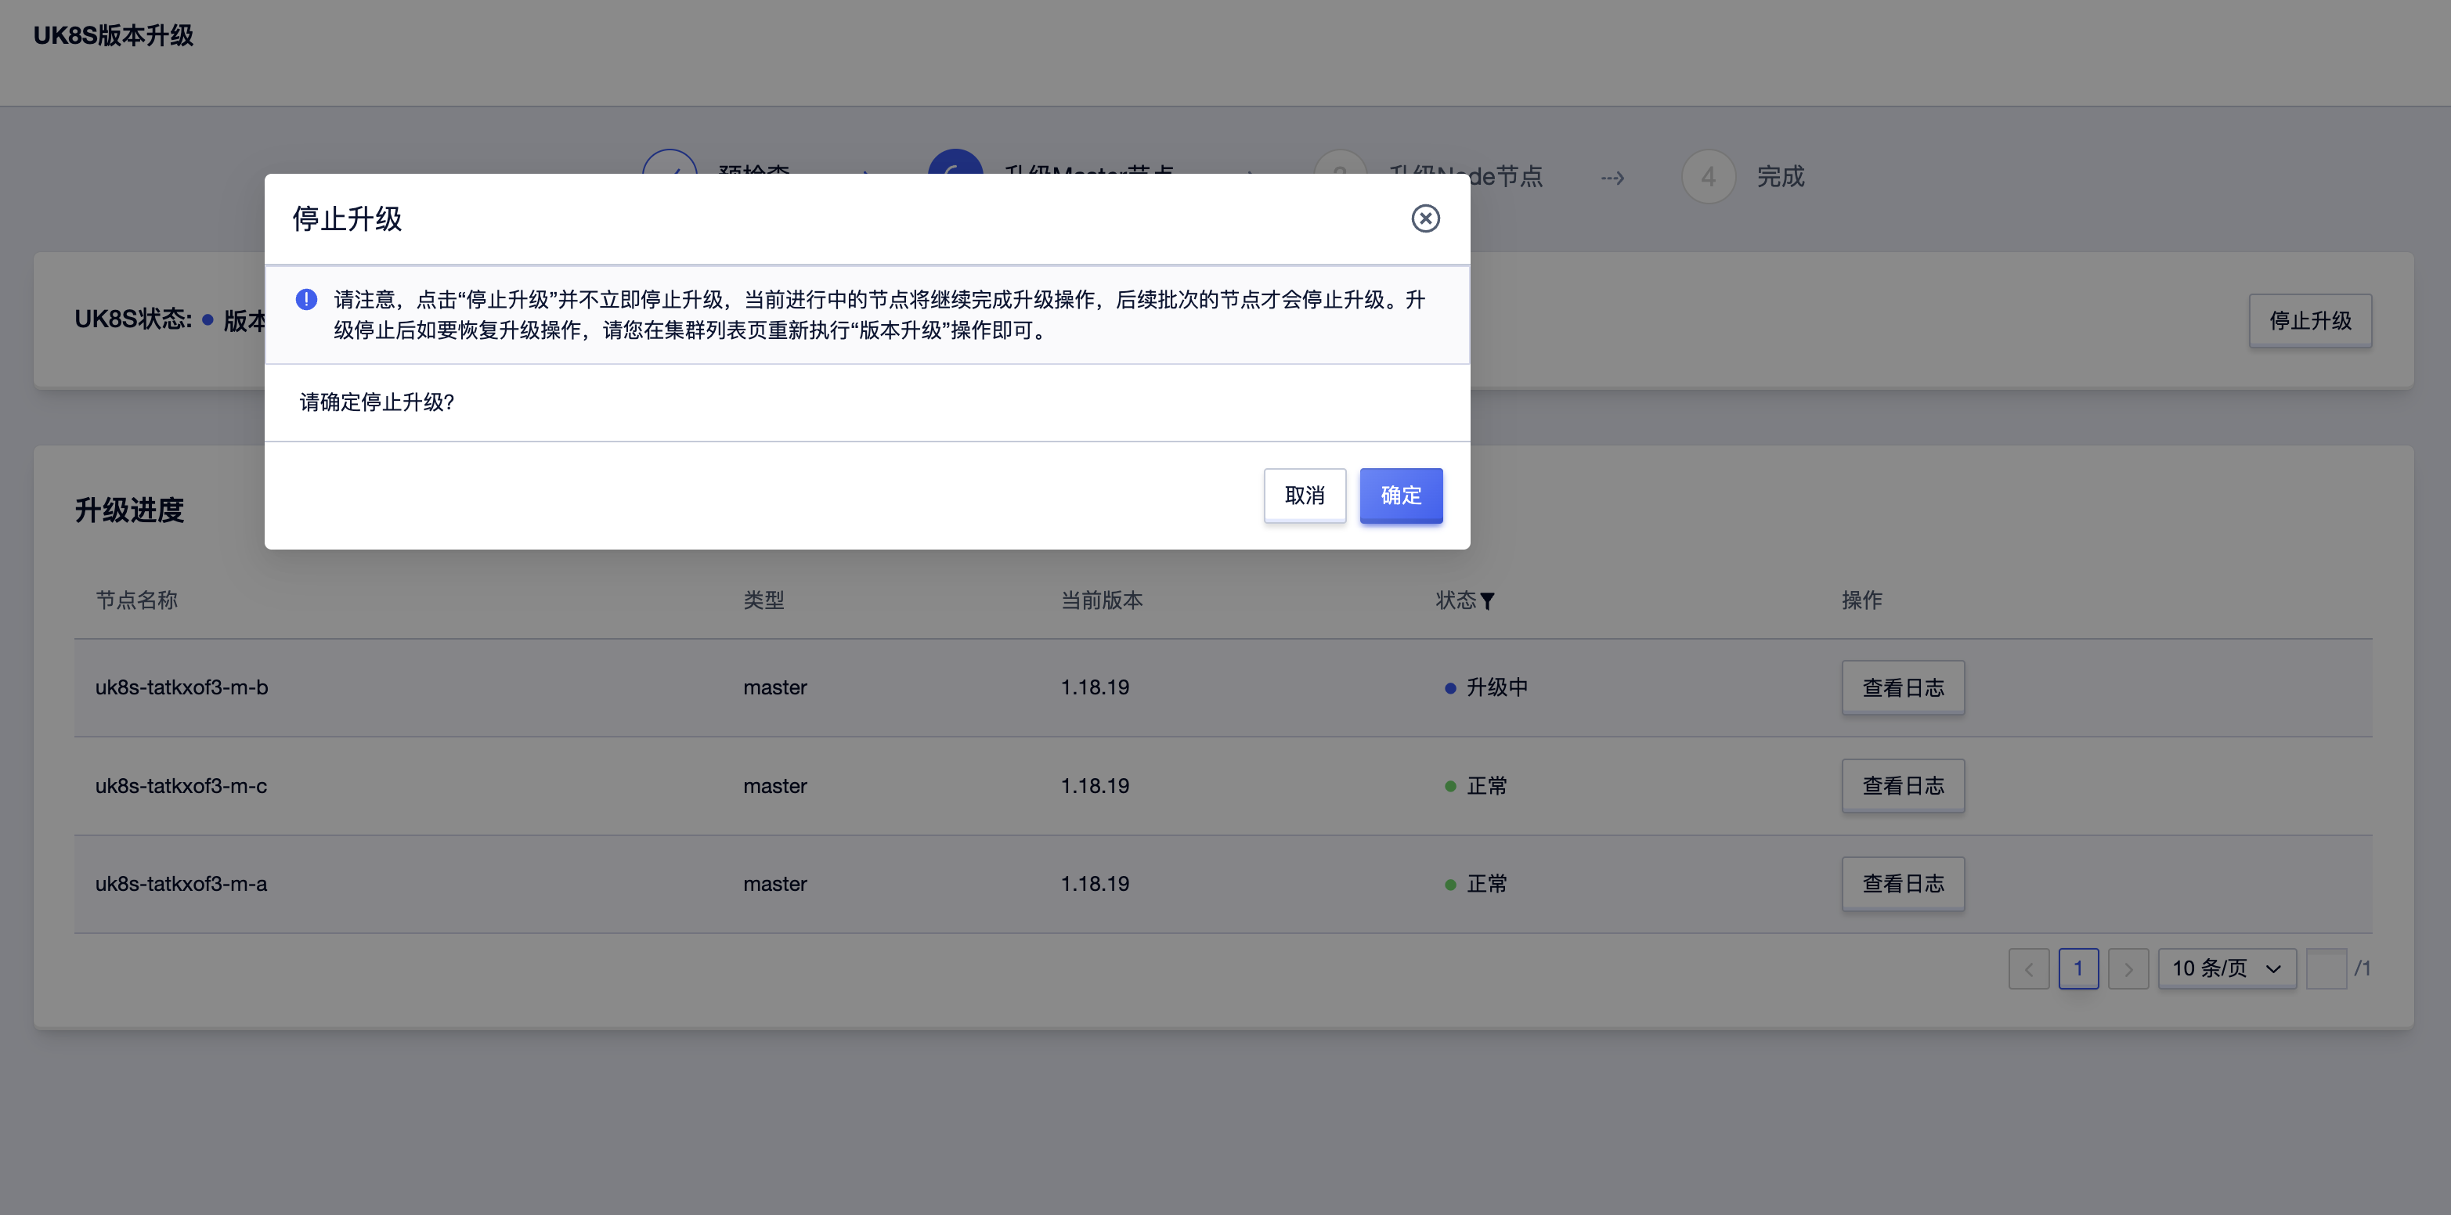Screen dimensions: 2451x1215
Task: Click the 升级中 blue status dot
Action: 1449,688
